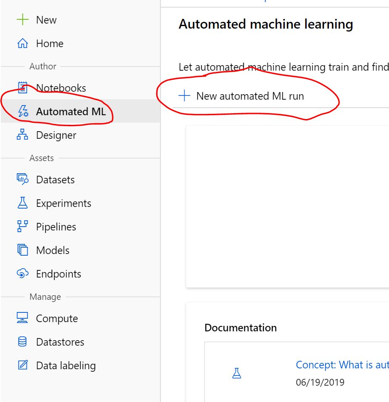Go to Pipelines

coord(56,227)
